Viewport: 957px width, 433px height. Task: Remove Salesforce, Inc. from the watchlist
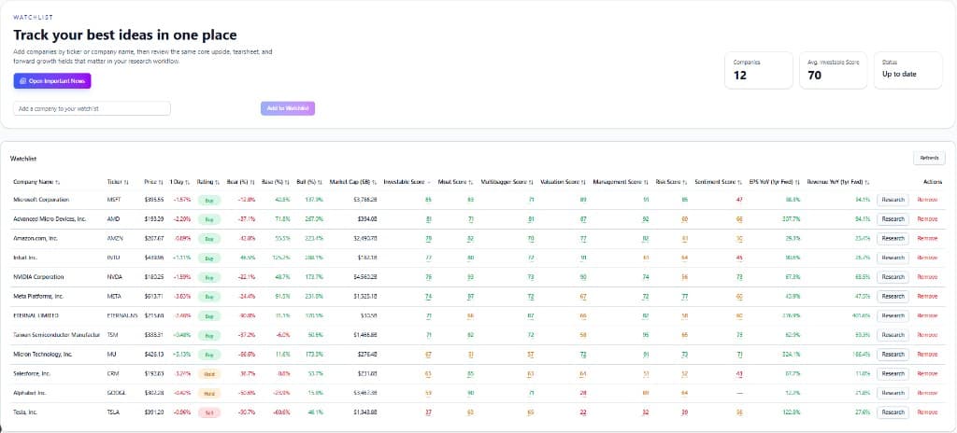click(x=927, y=373)
